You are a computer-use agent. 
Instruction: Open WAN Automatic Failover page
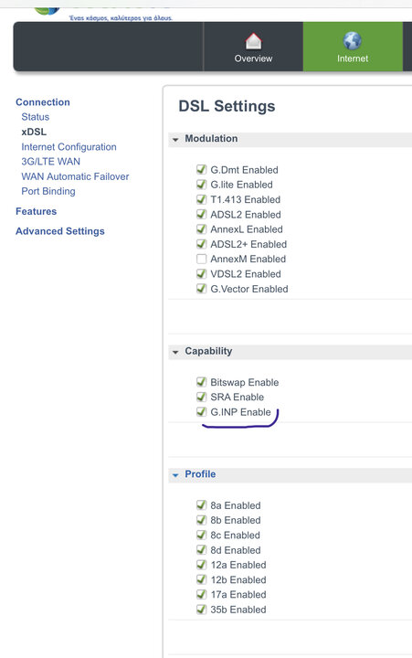point(75,176)
